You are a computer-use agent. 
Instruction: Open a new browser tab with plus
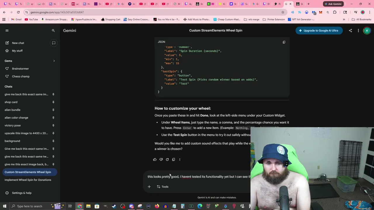point(308,4)
